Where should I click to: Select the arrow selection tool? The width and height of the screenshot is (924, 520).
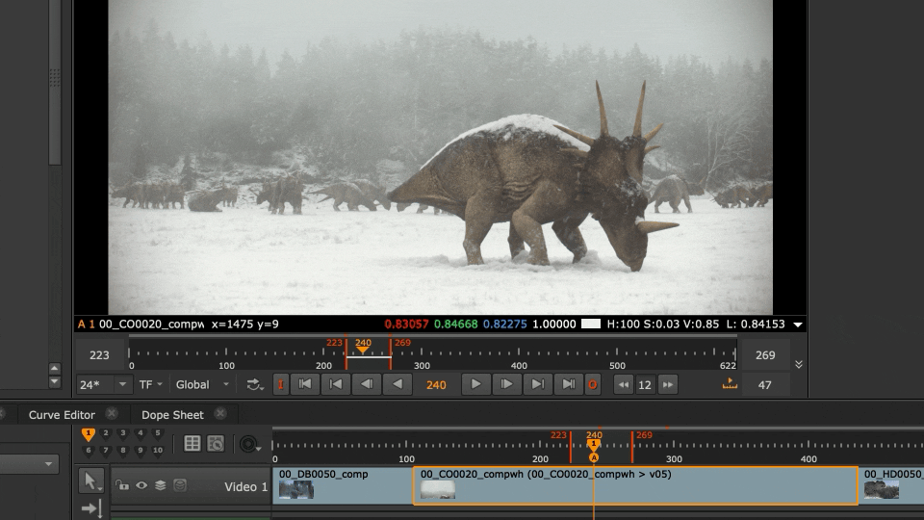pos(90,481)
